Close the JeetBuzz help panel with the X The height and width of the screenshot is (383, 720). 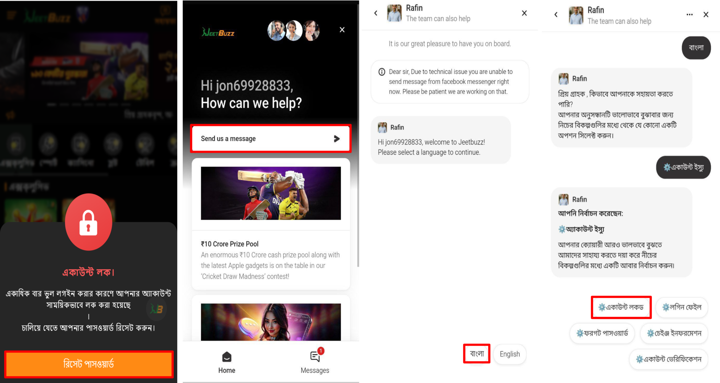(342, 30)
